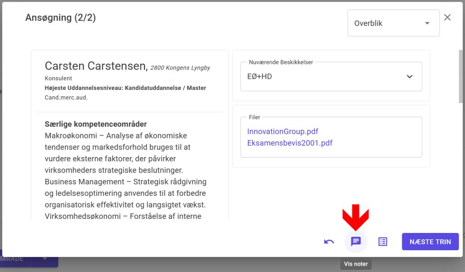The image size is (465, 272).
Task: Click the dropdown arrow on the background OMRÅDE button
Action: point(45,258)
